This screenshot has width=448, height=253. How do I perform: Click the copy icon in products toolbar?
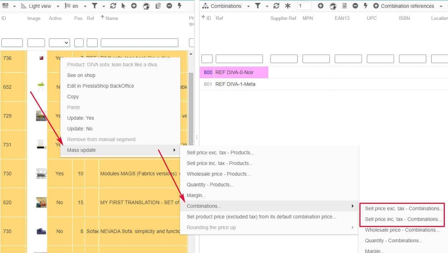[158, 6]
